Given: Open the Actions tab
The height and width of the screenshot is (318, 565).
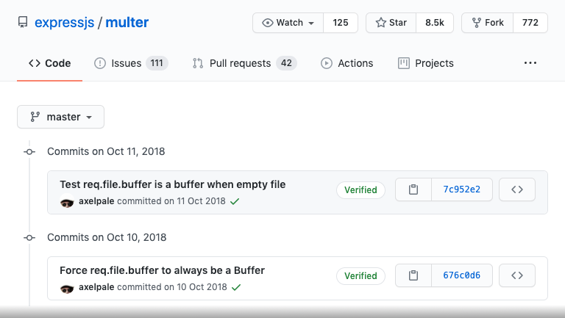Looking at the screenshot, I should tap(347, 63).
